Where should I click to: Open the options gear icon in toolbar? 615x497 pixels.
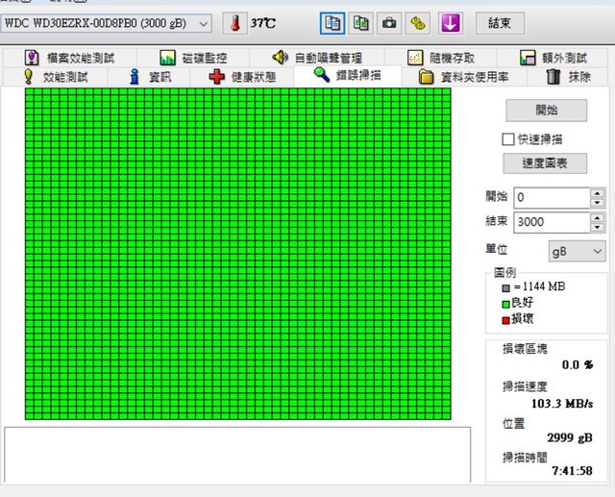417,22
